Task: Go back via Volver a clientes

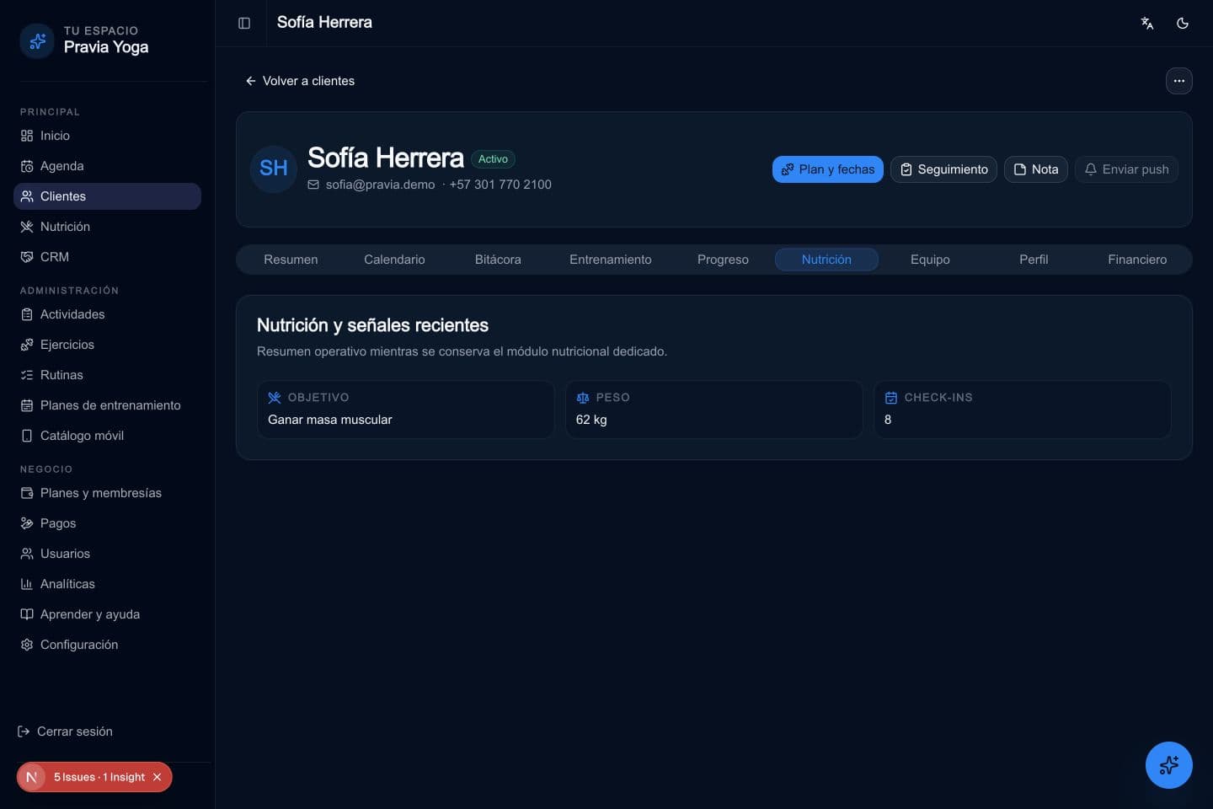Action: 300,81
